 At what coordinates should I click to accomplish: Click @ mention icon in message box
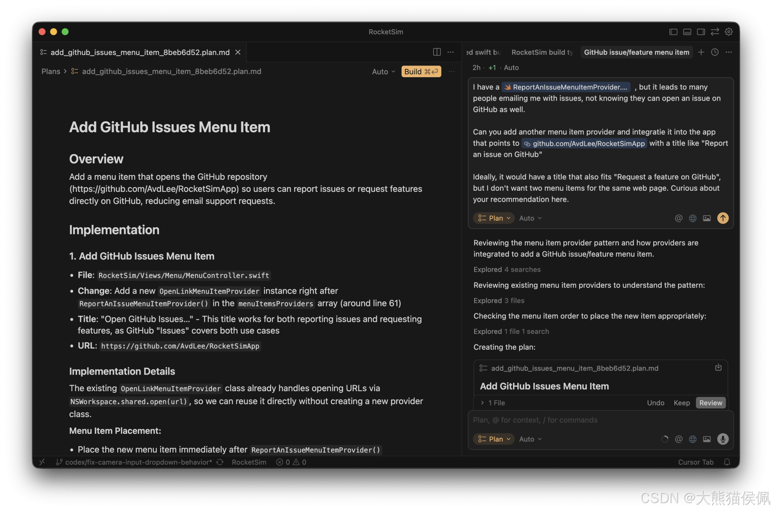679,218
